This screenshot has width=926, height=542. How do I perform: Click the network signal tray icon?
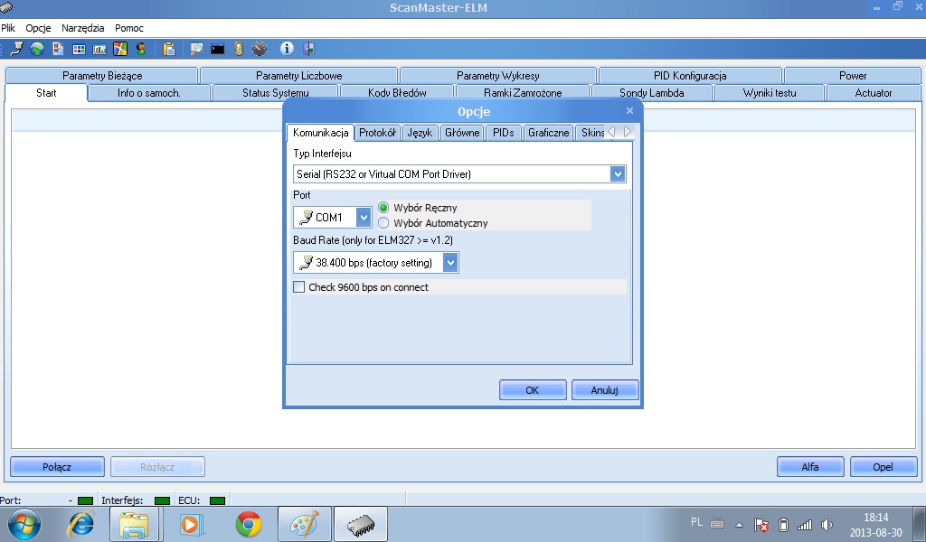click(804, 524)
